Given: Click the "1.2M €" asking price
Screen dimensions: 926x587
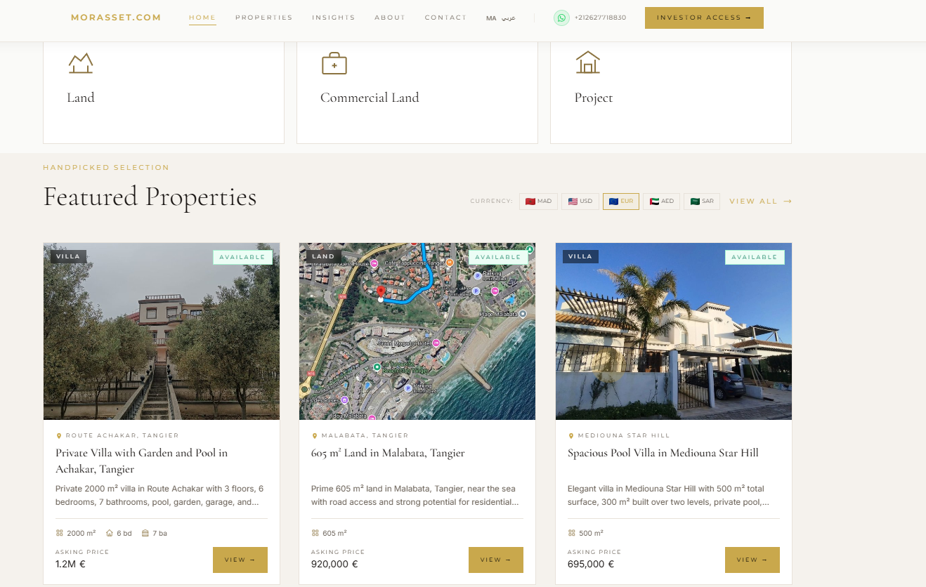Looking at the screenshot, I should (70, 564).
